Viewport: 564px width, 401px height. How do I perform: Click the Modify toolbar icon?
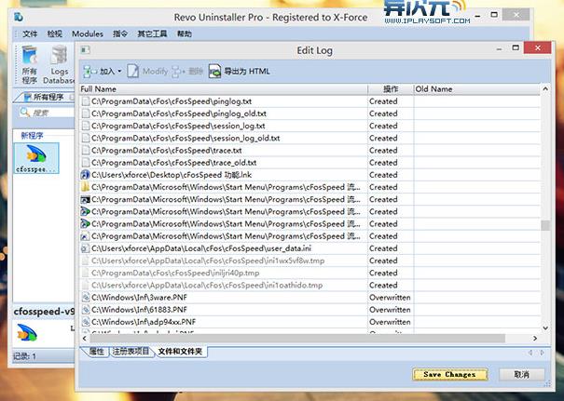click(x=133, y=71)
